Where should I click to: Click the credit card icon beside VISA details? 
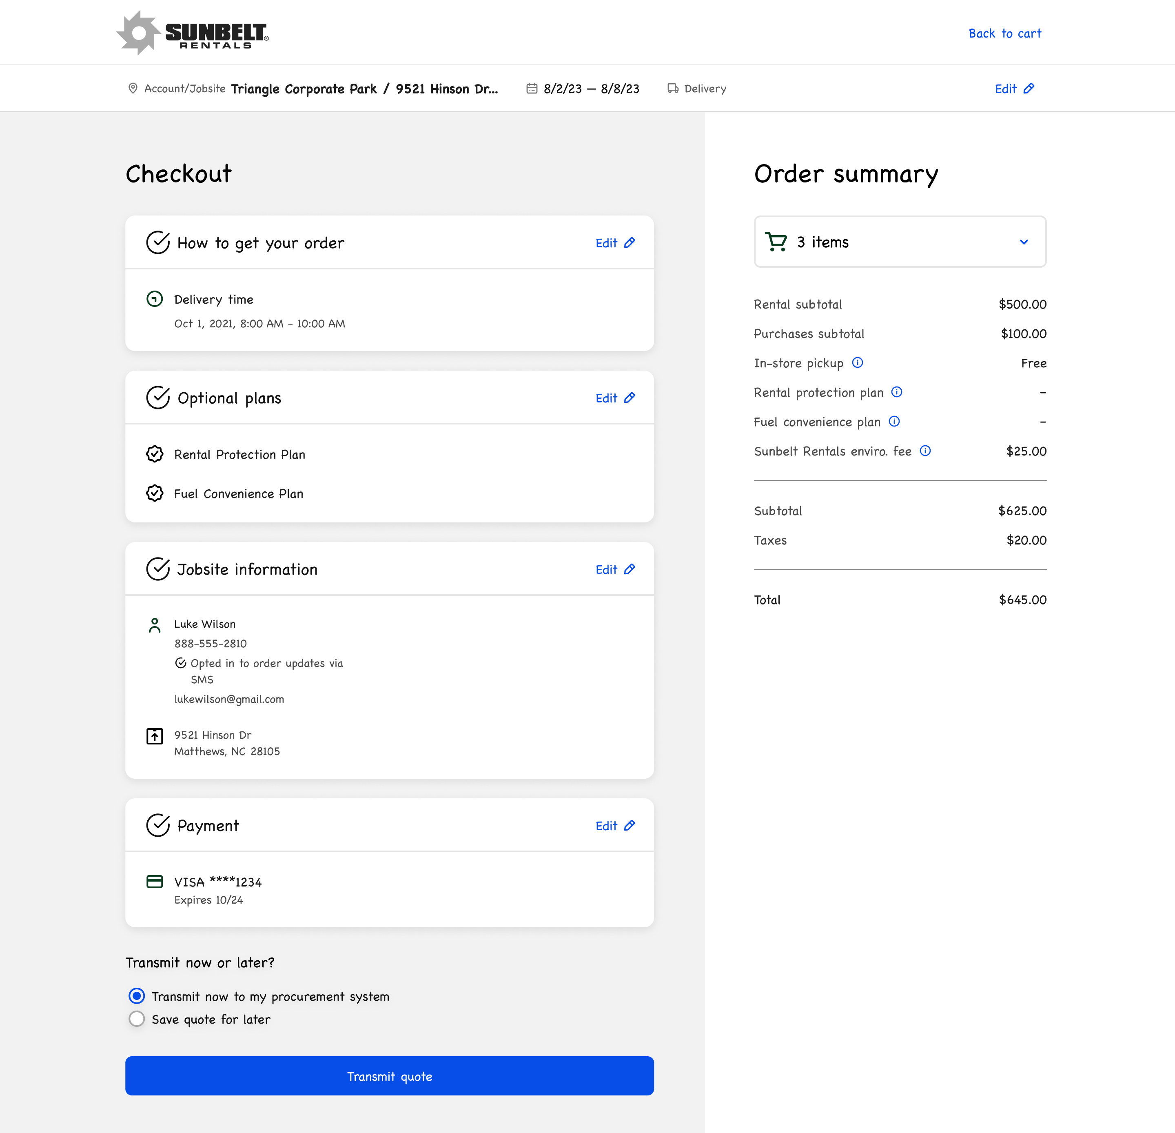click(x=155, y=882)
